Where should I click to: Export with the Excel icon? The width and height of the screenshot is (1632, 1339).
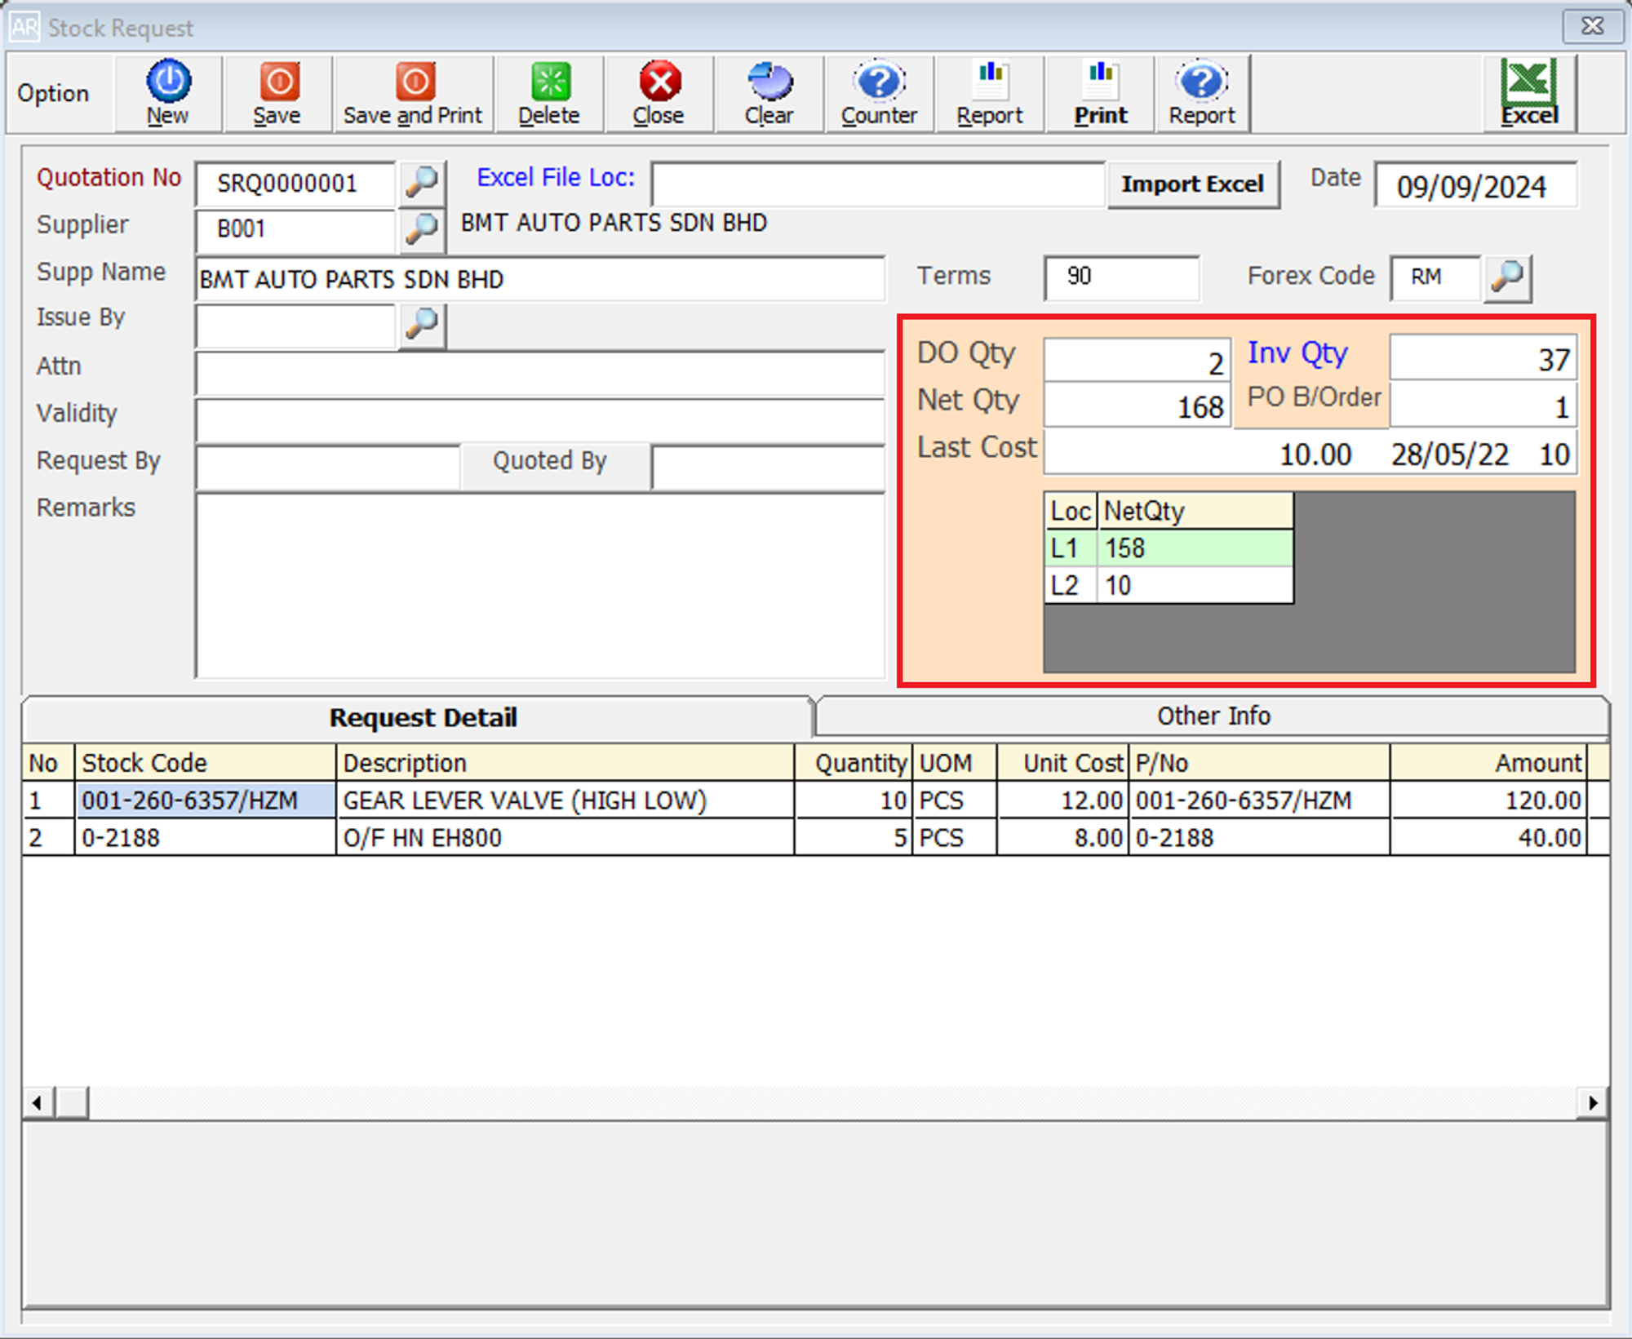coord(1529,81)
